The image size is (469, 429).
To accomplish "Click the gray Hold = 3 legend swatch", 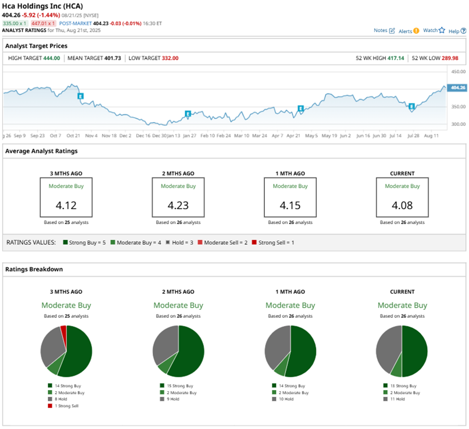I will pos(168,242).
